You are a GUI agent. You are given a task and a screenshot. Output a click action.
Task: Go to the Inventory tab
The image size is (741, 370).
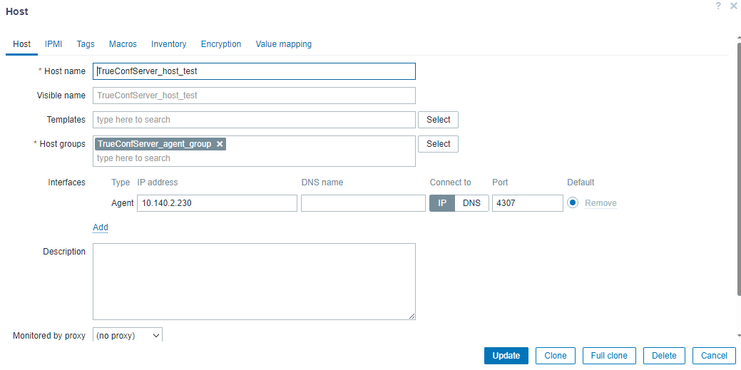(x=169, y=44)
